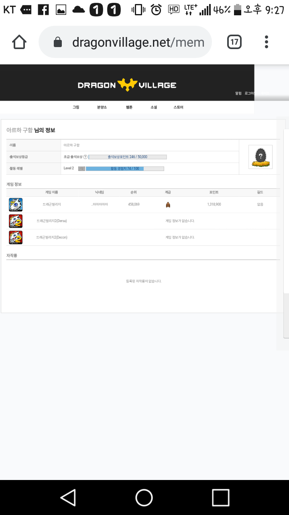289x515 pixels.
Task: Click the 자작룡 section heading
Action: (x=12, y=255)
